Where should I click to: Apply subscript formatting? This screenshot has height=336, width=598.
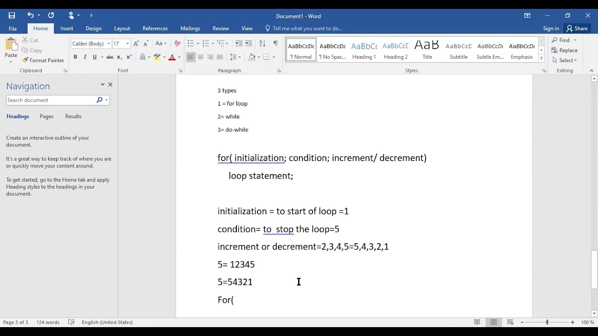click(120, 57)
